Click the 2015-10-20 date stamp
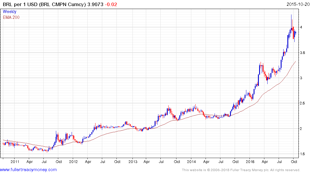This screenshot has width=313, height=174. click(x=299, y=5)
